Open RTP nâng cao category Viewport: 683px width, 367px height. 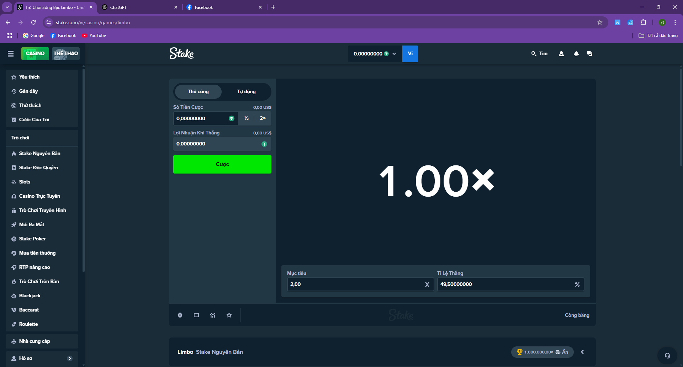(42, 267)
